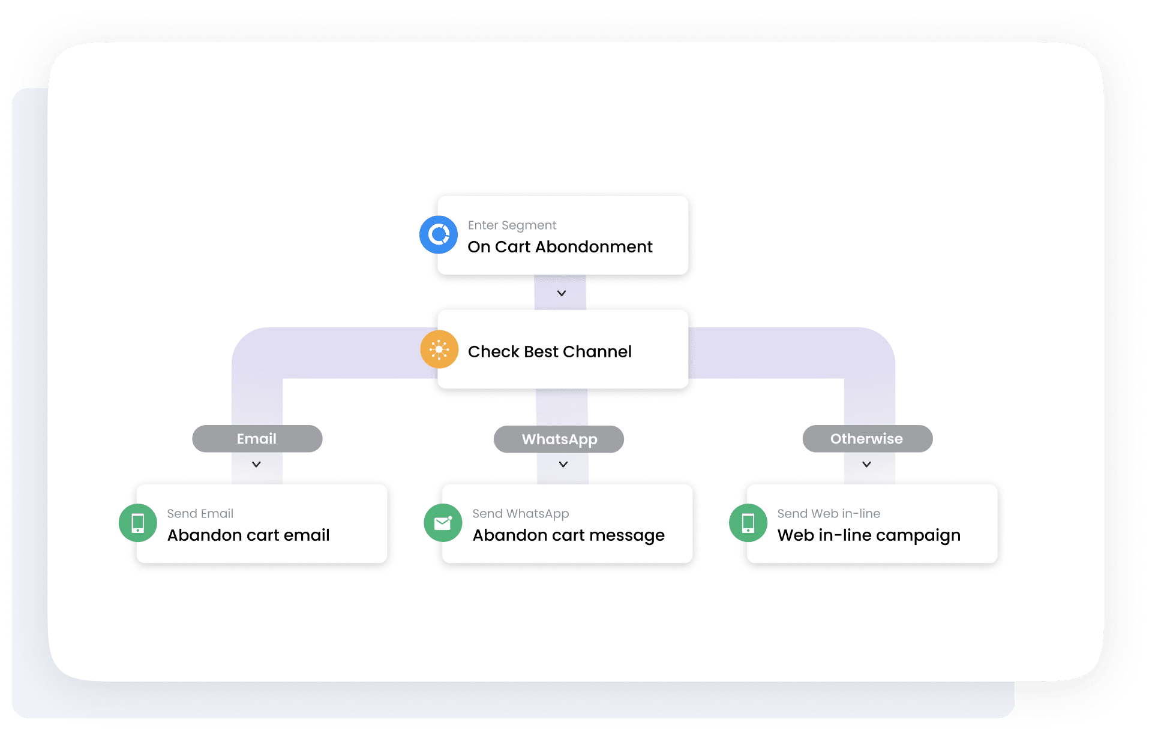Click the green Send Web in-line icon

(x=748, y=523)
